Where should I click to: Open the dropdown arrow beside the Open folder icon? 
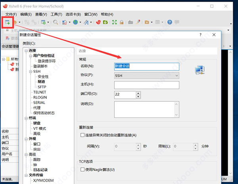tap(19, 22)
